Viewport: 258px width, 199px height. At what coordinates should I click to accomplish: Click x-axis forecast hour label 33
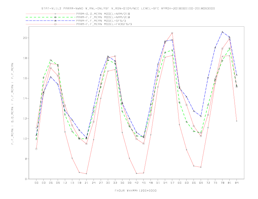coord(115,183)
